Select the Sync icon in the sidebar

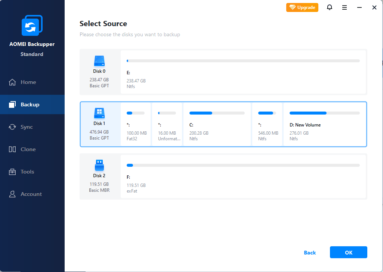(x=12, y=127)
